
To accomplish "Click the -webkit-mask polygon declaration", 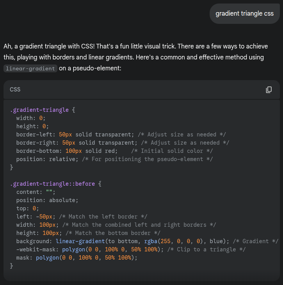I will (117, 249).
